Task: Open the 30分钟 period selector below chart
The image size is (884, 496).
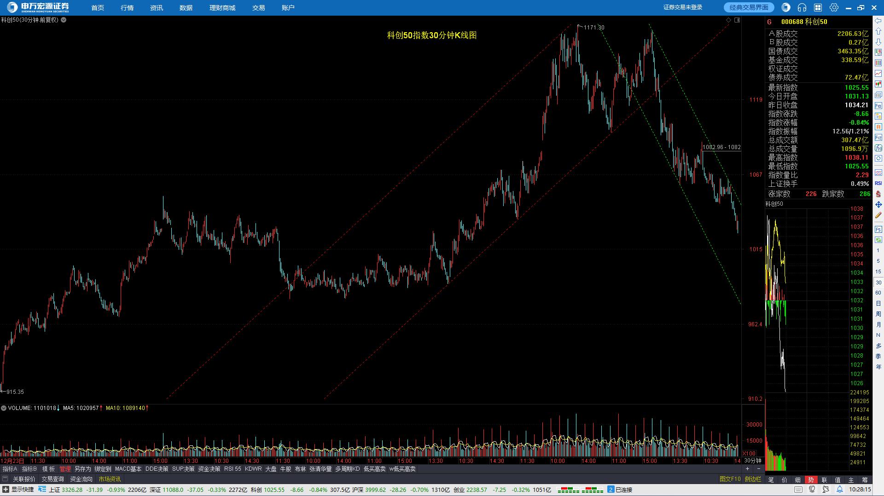Action: coord(752,461)
